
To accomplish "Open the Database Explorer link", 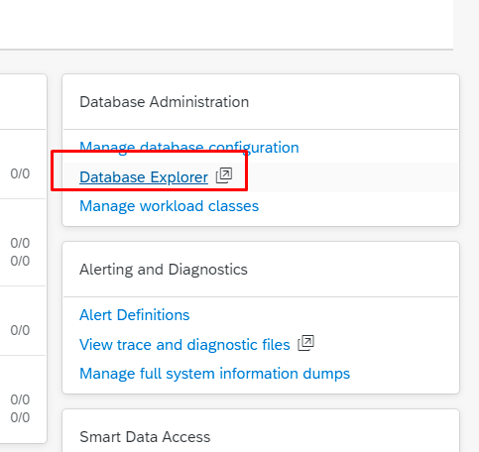I will (144, 177).
